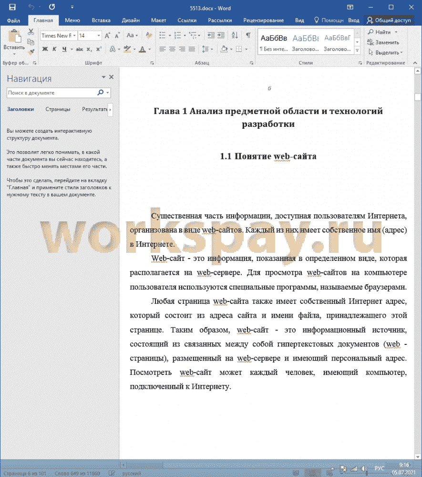422x477 pixels.
Task: Cut the selection with the scissors icon
Action: (x=31, y=31)
